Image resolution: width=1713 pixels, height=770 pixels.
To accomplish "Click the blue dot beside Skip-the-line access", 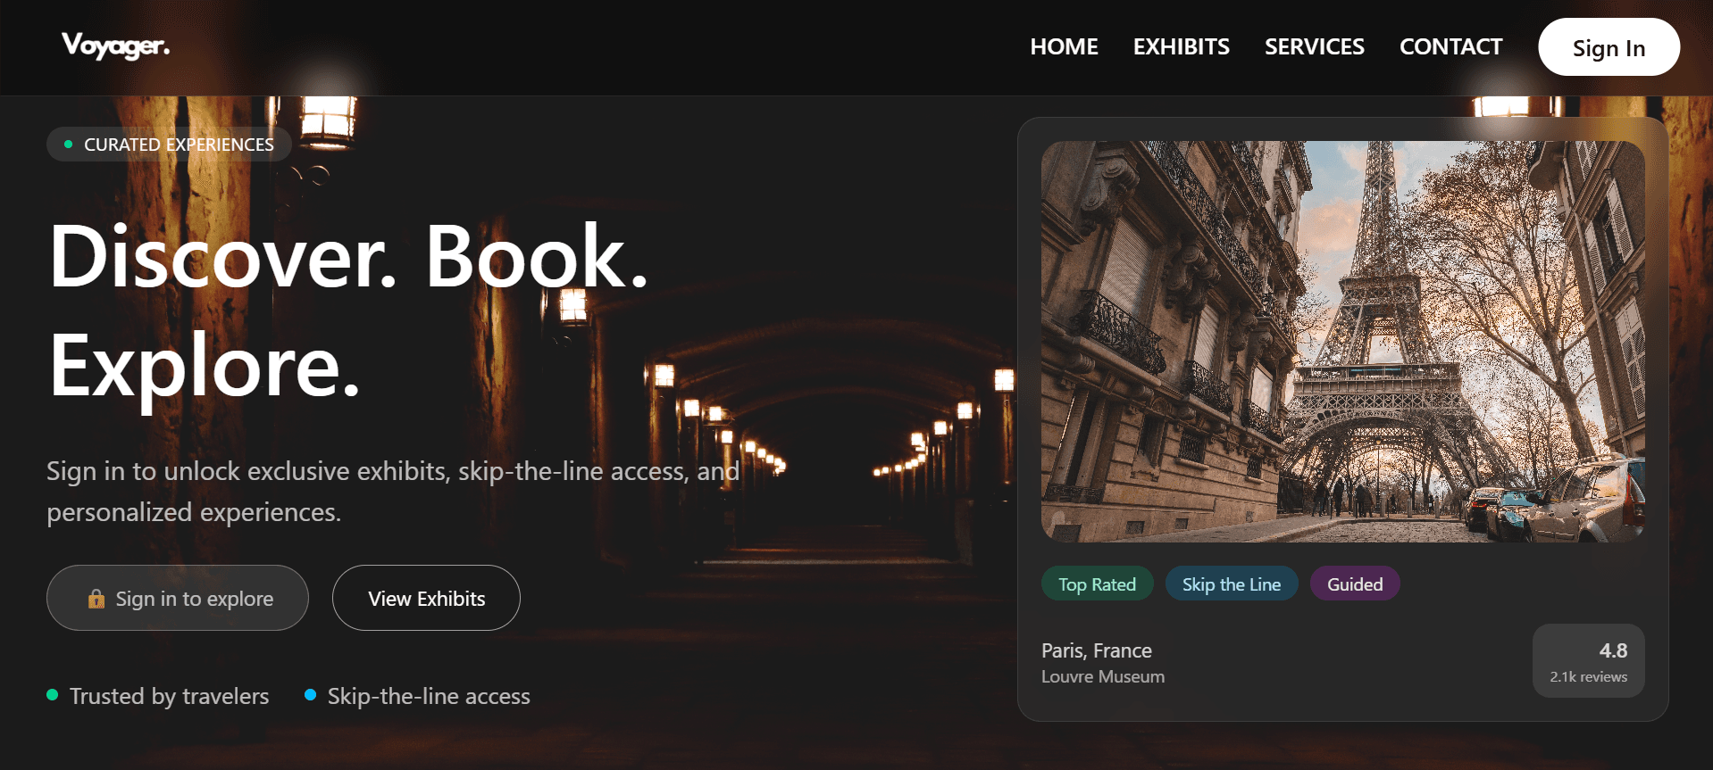I will point(310,694).
